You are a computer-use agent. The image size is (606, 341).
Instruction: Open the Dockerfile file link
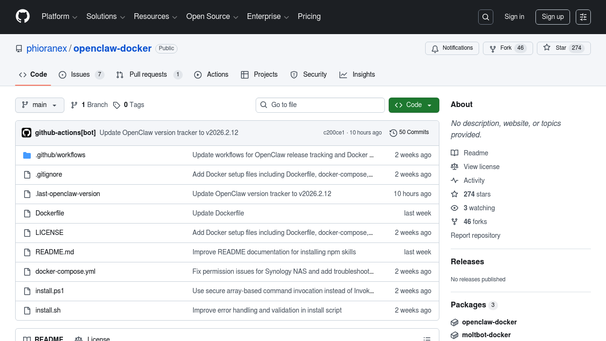[50, 213]
